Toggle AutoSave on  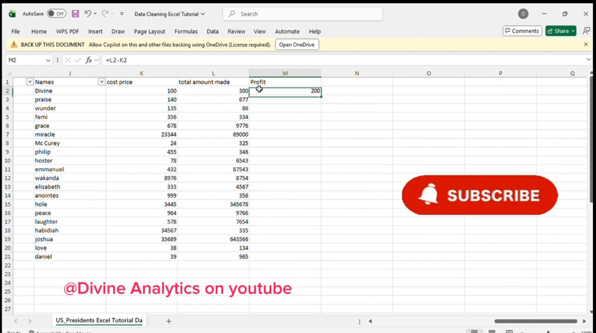(x=56, y=14)
